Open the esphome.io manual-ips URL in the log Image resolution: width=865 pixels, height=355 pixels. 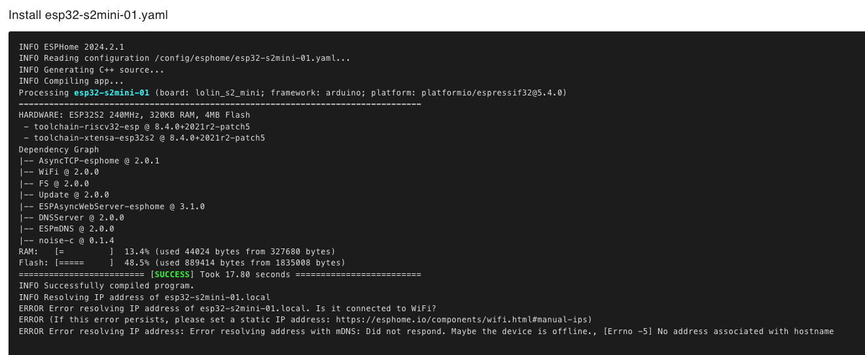tap(463, 320)
